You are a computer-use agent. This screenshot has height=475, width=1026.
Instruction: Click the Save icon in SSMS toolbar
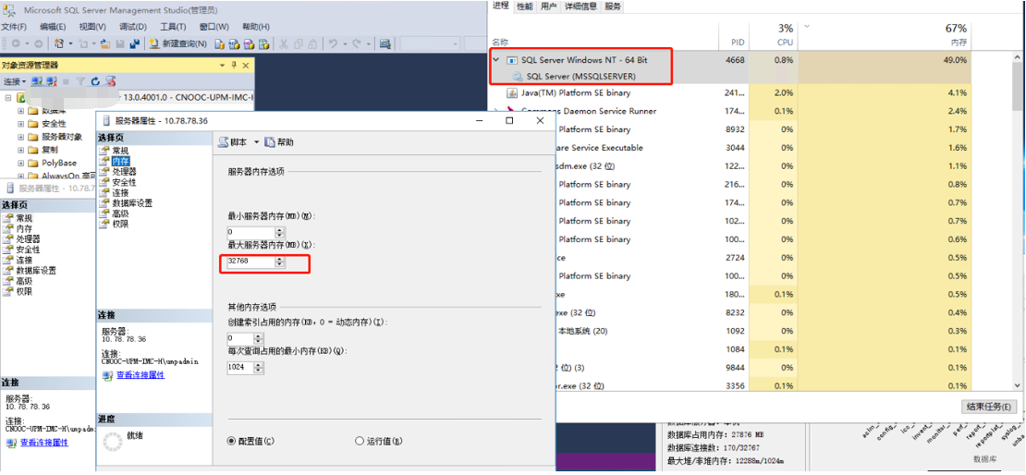(120, 43)
